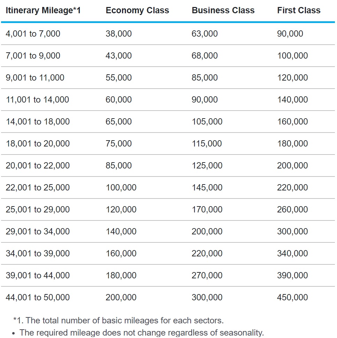Select the 25,001 to 29,000 mileage range

[38, 210]
